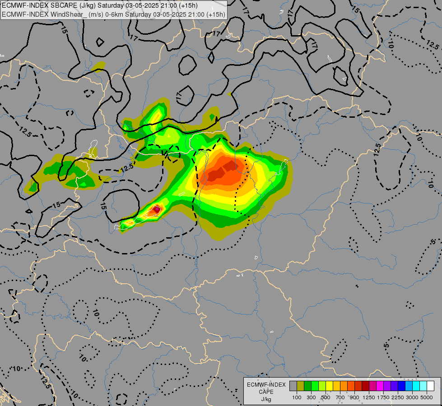The image size is (442, 406).
Task: Click the legend value 700
Action: pos(340,397)
